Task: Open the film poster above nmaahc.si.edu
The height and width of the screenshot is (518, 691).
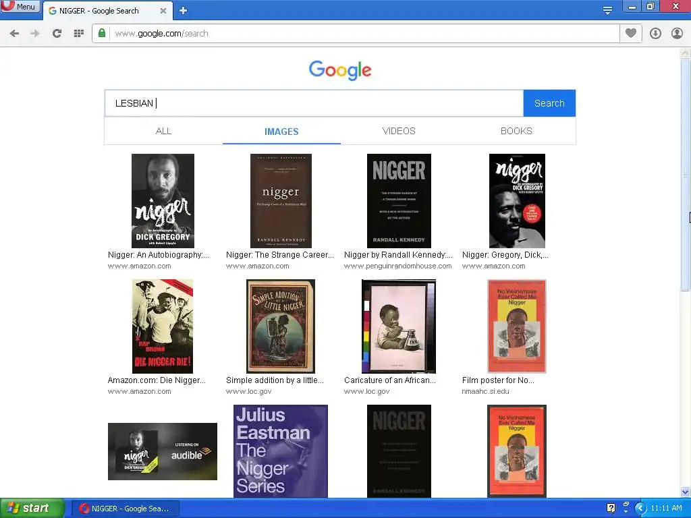Action: (x=517, y=326)
